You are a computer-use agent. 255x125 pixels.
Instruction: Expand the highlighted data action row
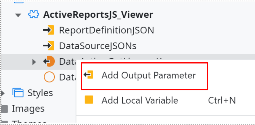[x=34, y=62]
